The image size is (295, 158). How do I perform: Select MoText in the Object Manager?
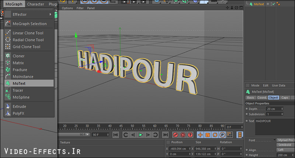pyautogui.click(x=259, y=4)
